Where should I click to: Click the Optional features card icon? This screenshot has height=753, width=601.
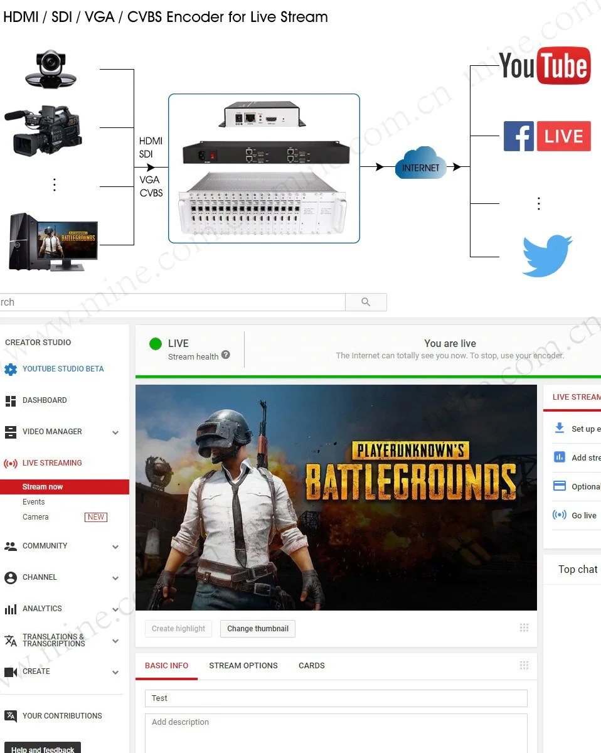pos(560,486)
